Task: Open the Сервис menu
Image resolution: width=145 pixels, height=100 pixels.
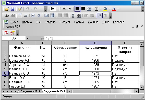Action: click(79, 22)
